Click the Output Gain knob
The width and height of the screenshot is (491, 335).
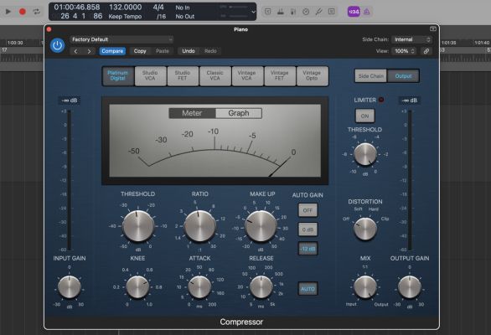[x=409, y=287]
